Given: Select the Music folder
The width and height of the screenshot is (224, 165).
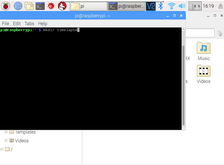Looking at the screenshot, I should 204,52.
